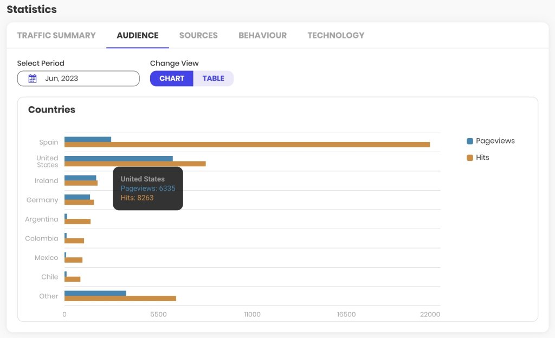Click Mexico's orange Hits bar
This screenshot has width=555, height=338.
coord(73,260)
